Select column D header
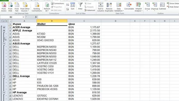179x101 pixels. pos(116,21)
